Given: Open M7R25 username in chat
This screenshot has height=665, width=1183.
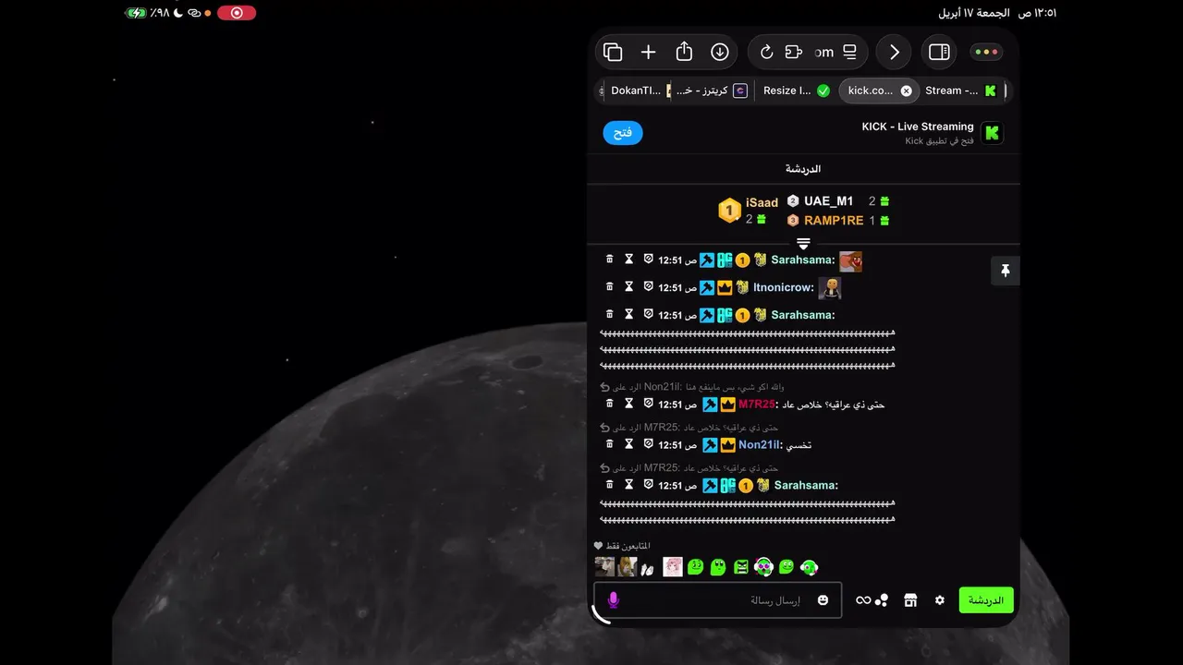Looking at the screenshot, I should click(757, 405).
